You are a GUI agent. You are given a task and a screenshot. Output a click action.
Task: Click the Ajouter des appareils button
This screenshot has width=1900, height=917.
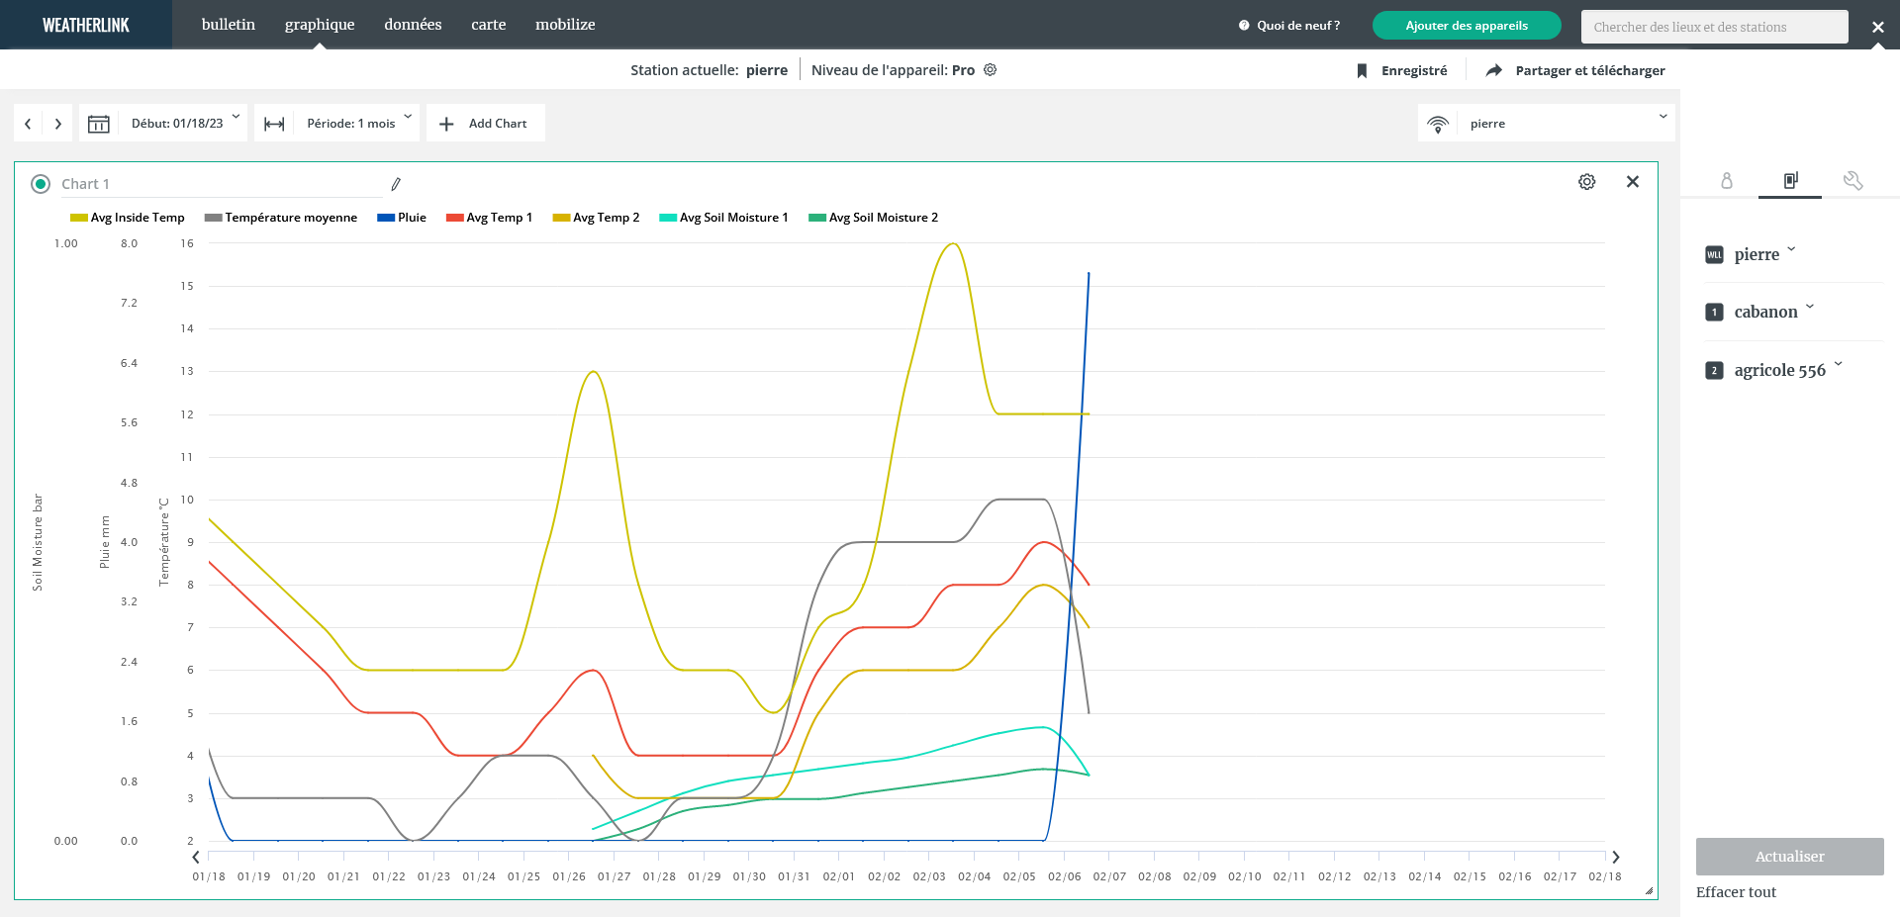(x=1466, y=26)
